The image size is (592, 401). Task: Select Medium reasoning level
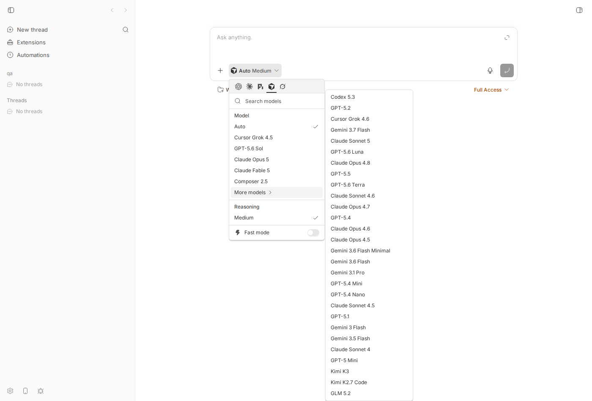coord(277,218)
